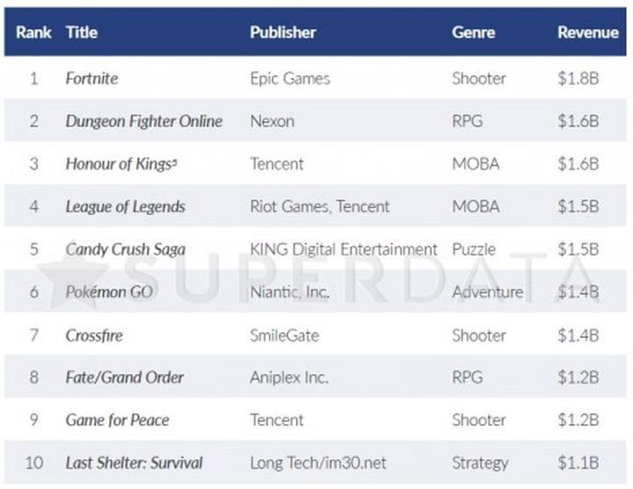Click the SmileGate publisher cell
The image size is (633, 489).
click(284, 335)
